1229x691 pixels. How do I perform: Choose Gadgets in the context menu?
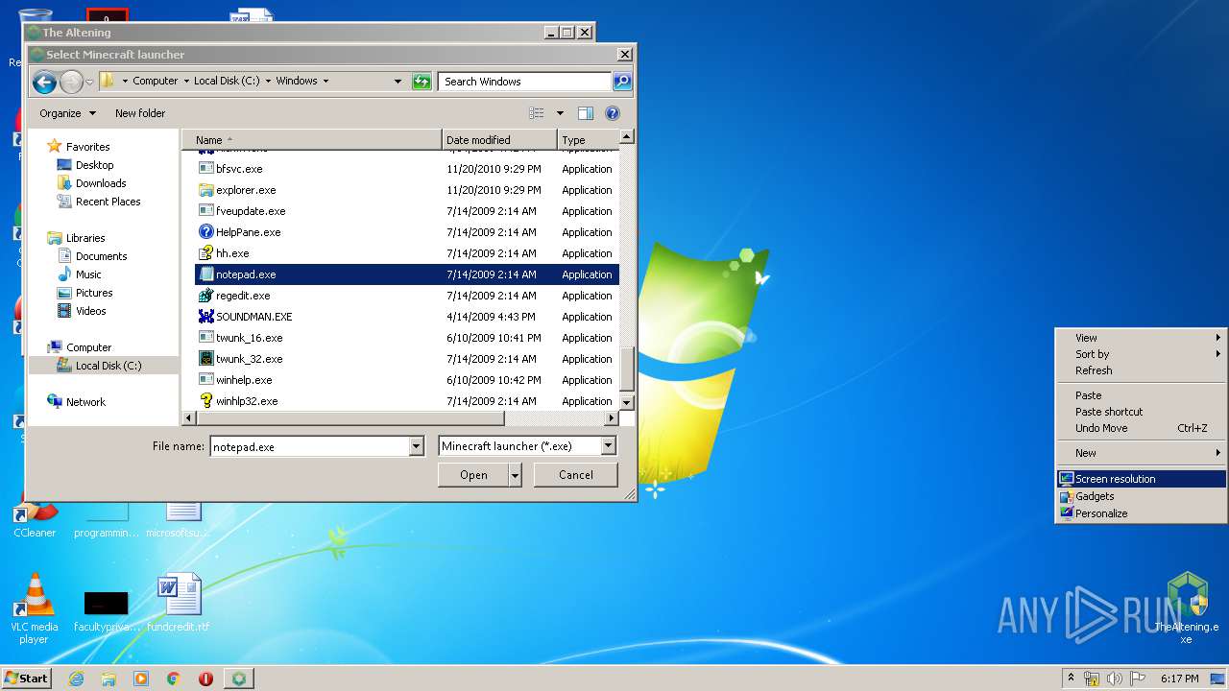point(1141,496)
